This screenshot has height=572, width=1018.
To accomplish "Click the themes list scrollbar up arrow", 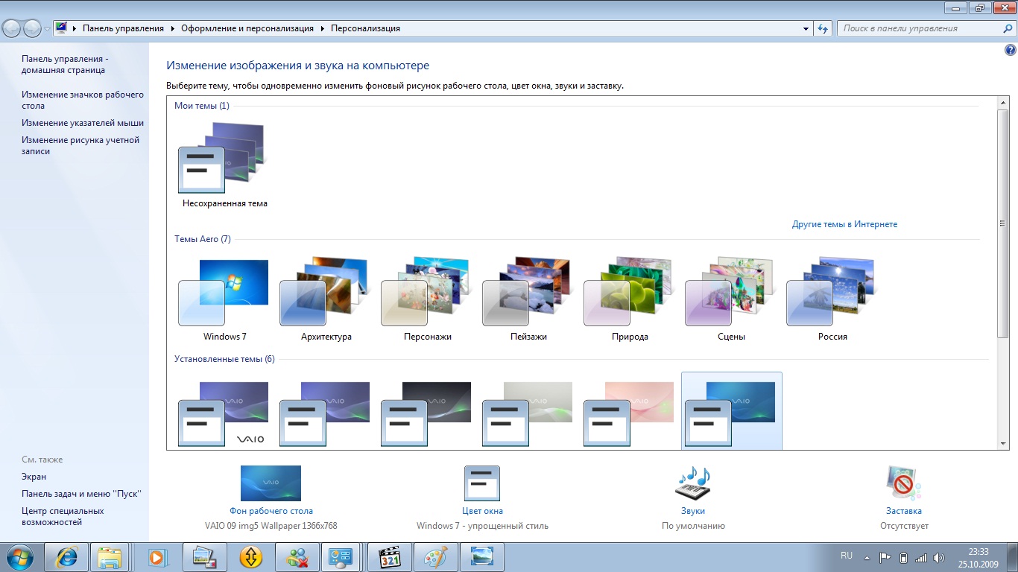I will click(1002, 102).
